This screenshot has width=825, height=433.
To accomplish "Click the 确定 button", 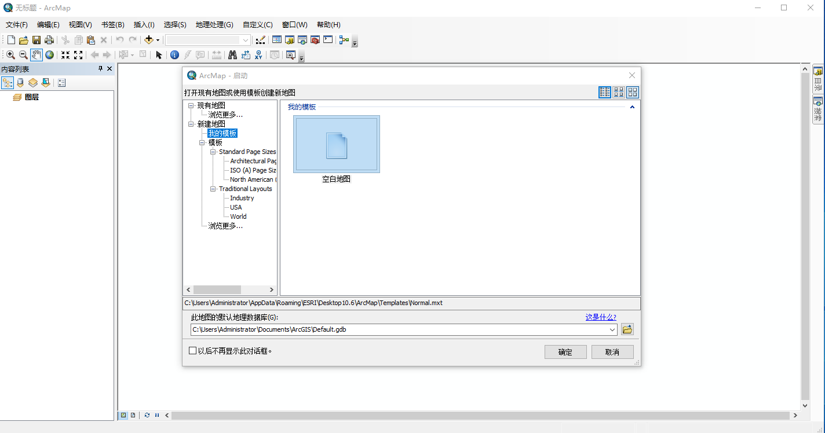I will (x=565, y=351).
